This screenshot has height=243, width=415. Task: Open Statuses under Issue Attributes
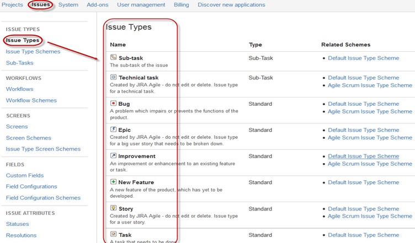pos(17,224)
